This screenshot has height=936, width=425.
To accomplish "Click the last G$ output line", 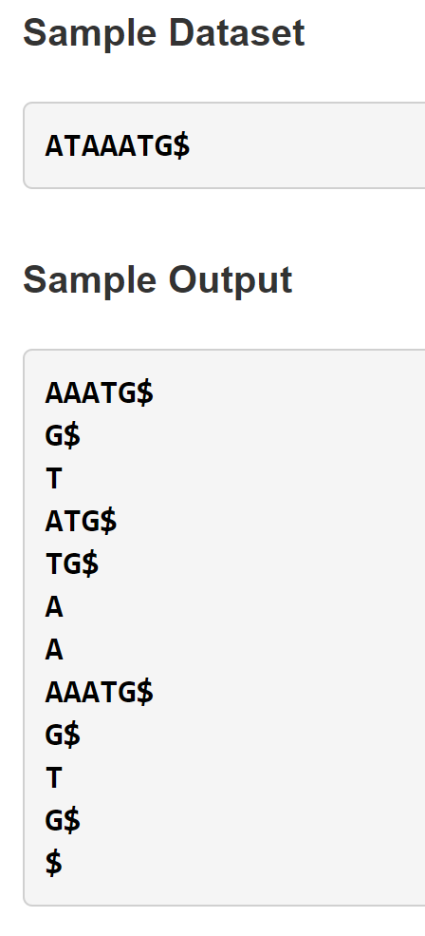I will coord(63,821).
